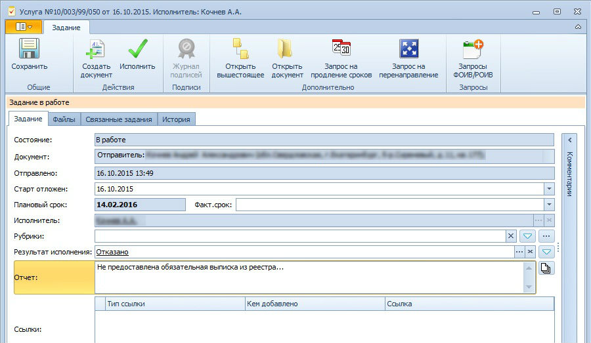
Task: Open the orange application menu button
Action: point(24,27)
